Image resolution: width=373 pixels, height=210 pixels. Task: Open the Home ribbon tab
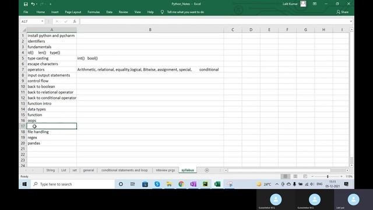point(40,12)
